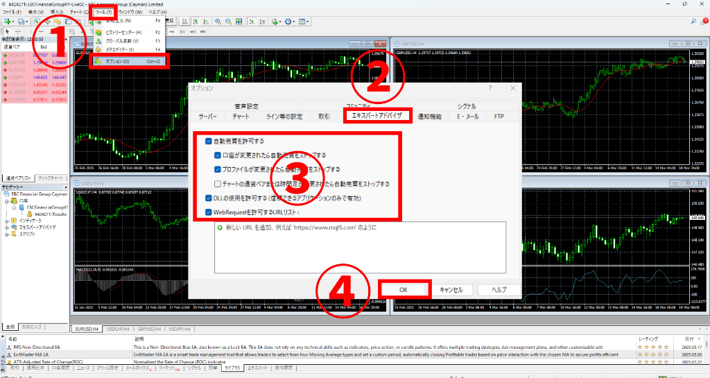Click the templates toolbar icon
This screenshot has width=710, height=378.
302,22
